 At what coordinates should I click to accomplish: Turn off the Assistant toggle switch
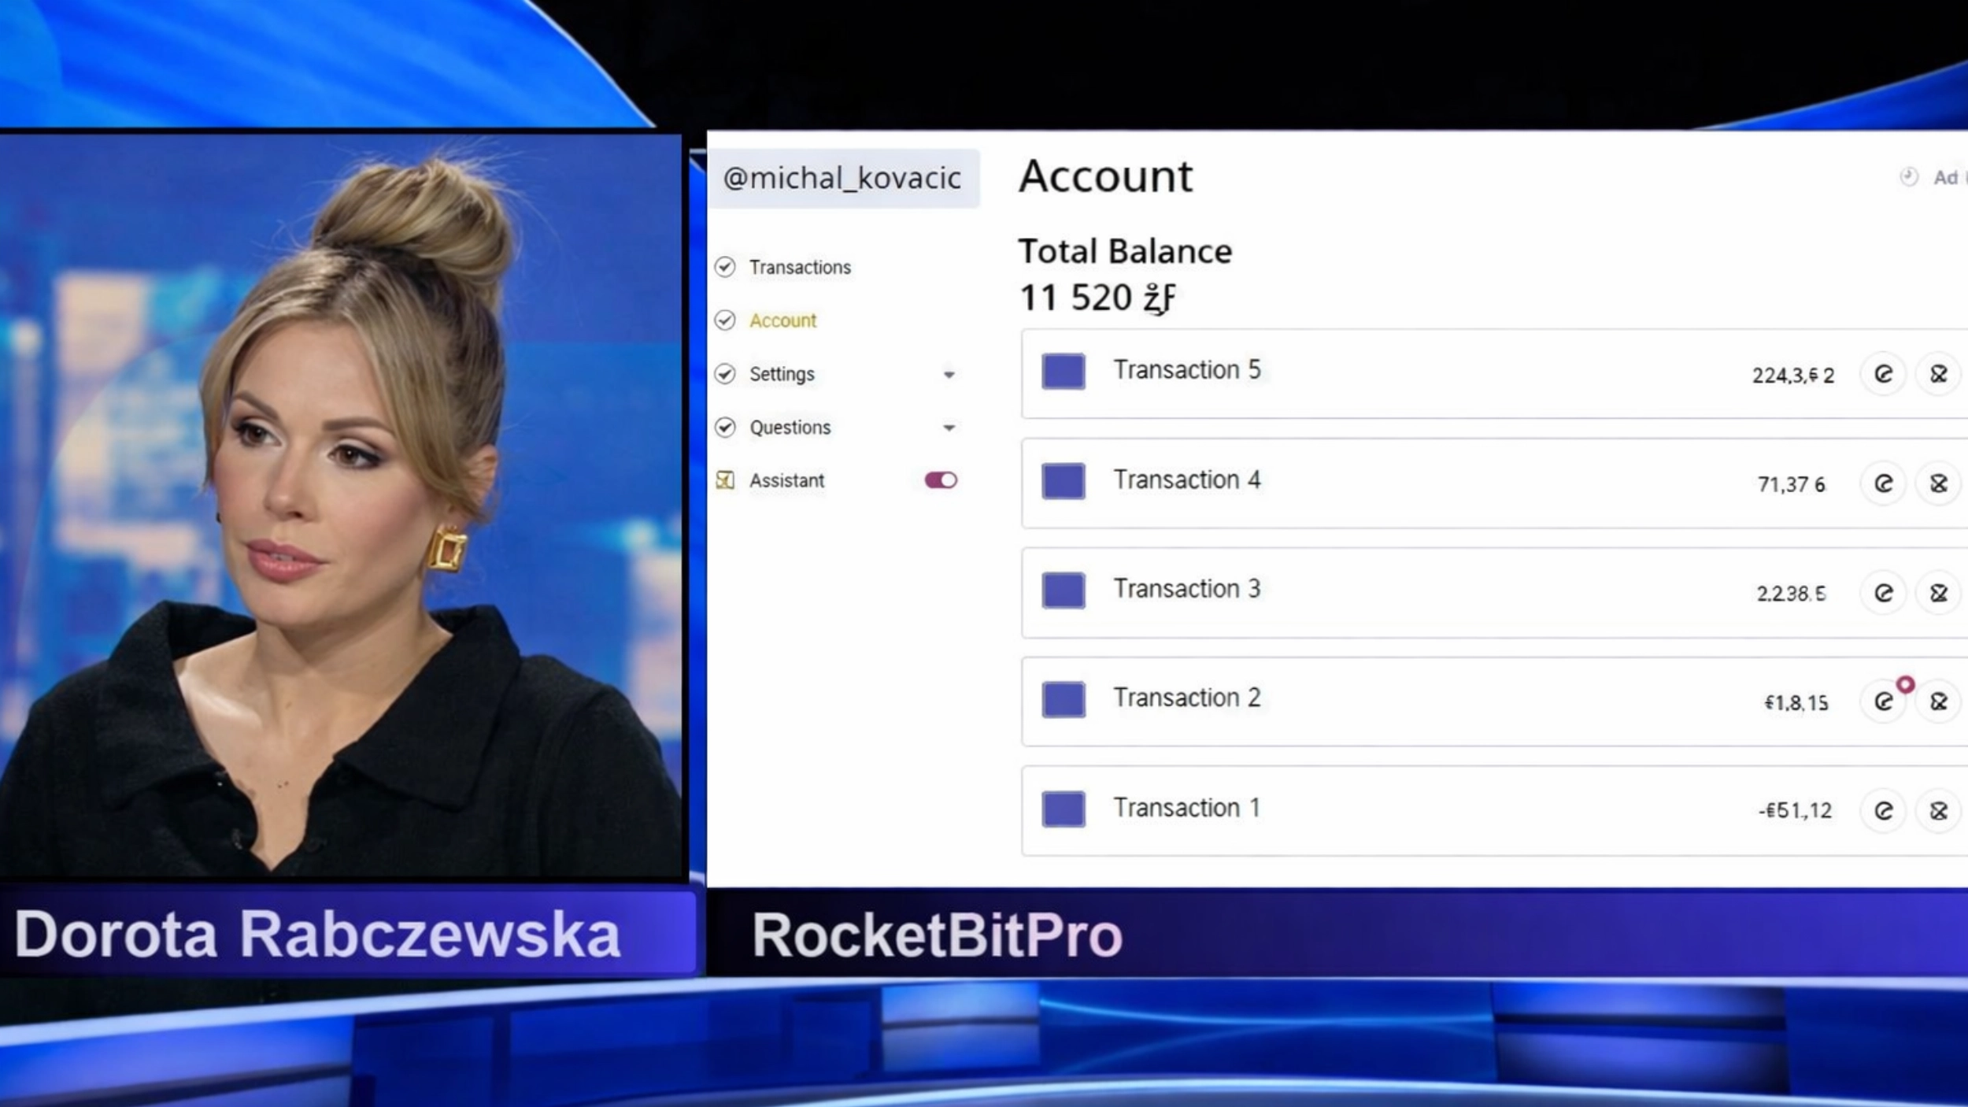pos(941,480)
